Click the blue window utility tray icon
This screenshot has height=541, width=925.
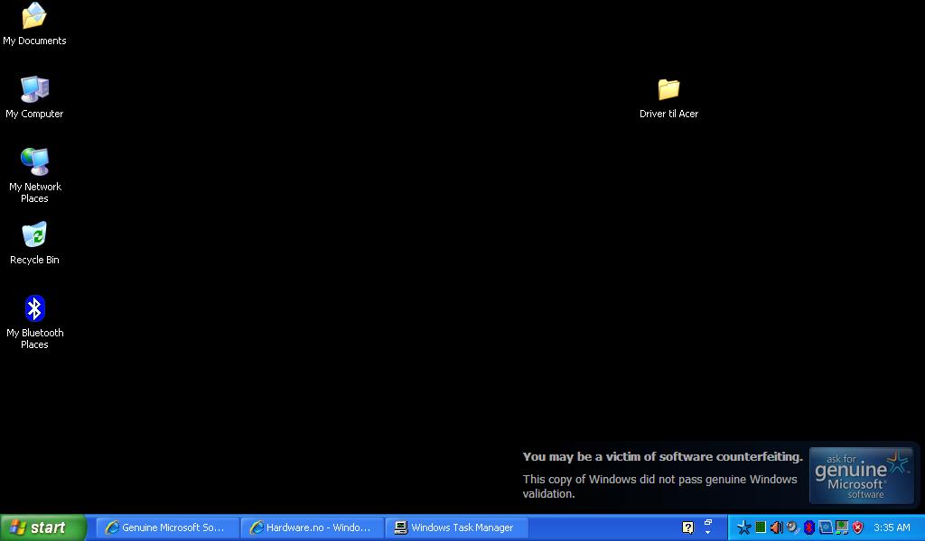coord(826,527)
